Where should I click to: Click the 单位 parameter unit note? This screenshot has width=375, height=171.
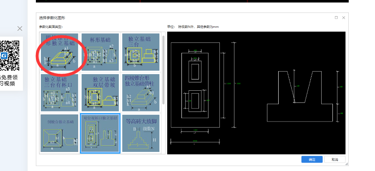(x=193, y=27)
